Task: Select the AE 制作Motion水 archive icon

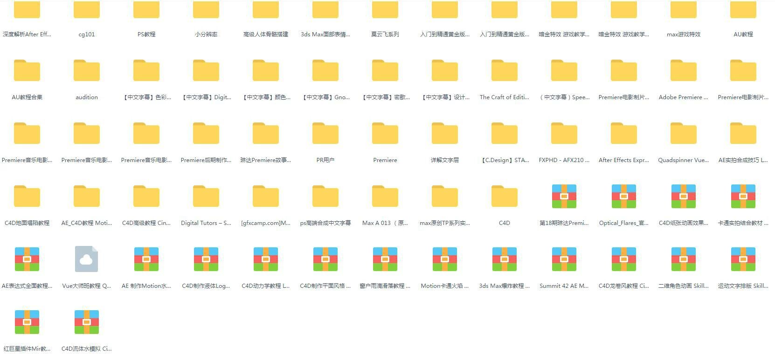Action: click(146, 259)
